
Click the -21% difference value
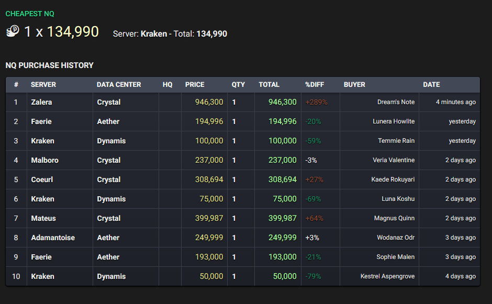coord(313,257)
